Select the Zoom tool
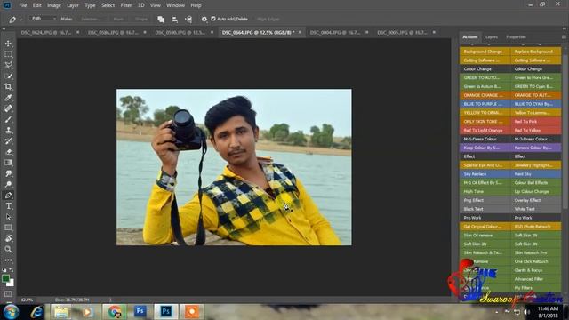Screen dimensions: 569x320 click(x=8, y=249)
